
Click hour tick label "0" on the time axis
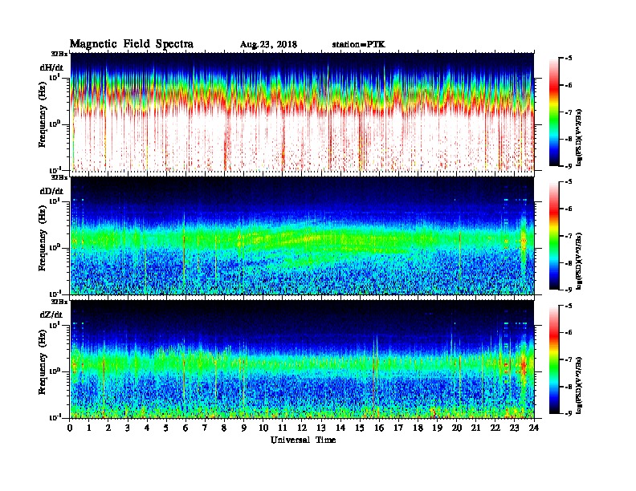tap(70, 428)
